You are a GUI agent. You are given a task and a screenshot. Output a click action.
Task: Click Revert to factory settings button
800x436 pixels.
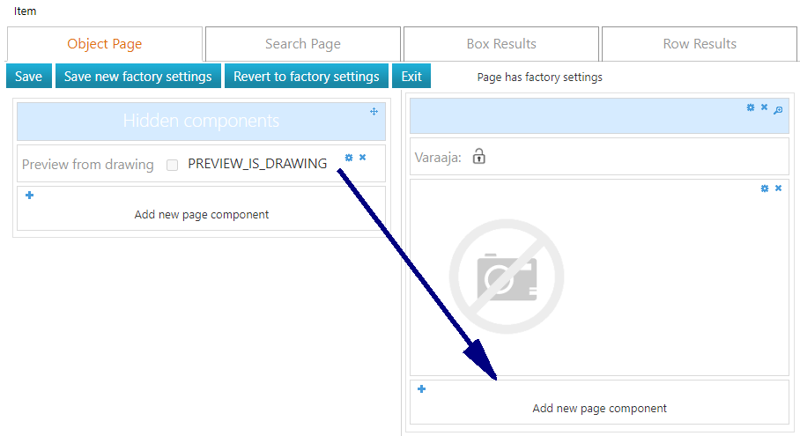(306, 77)
